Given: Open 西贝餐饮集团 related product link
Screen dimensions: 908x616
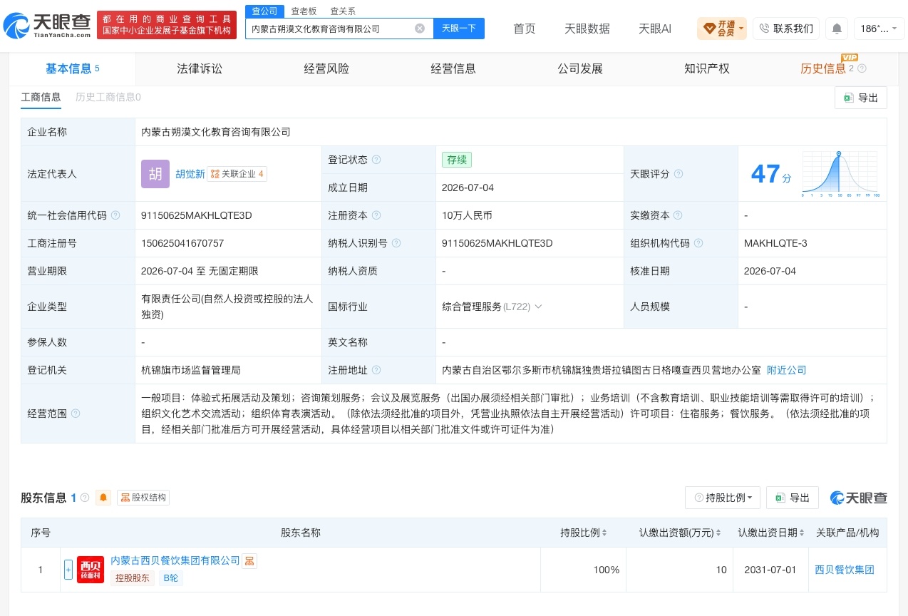Looking at the screenshot, I should pos(845,570).
